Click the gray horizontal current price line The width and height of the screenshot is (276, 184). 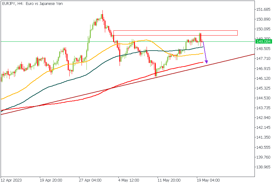coord(61,41)
